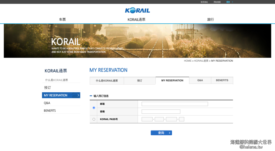Switch to the BENEFITS tab
Viewport: 275px width, 151px height.
[x=222, y=80]
